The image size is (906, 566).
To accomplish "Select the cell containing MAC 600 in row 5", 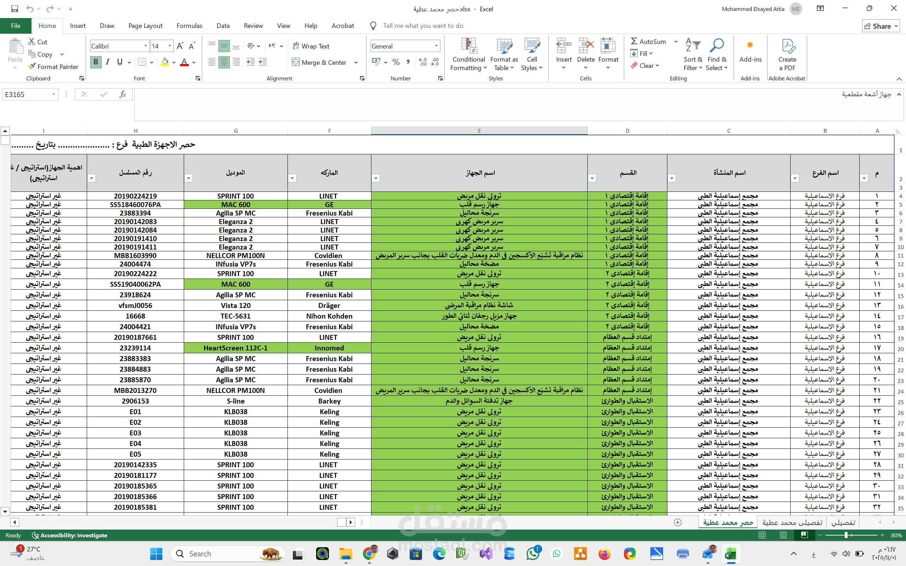I will point(236,204).
